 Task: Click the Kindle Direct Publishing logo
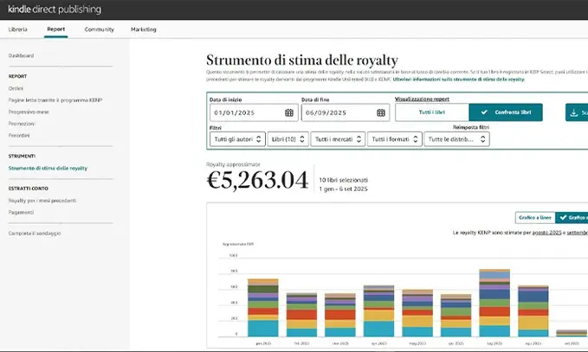click(55, 10)
